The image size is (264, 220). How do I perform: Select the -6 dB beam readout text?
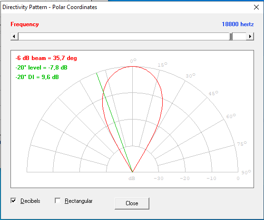pos(46,58)
